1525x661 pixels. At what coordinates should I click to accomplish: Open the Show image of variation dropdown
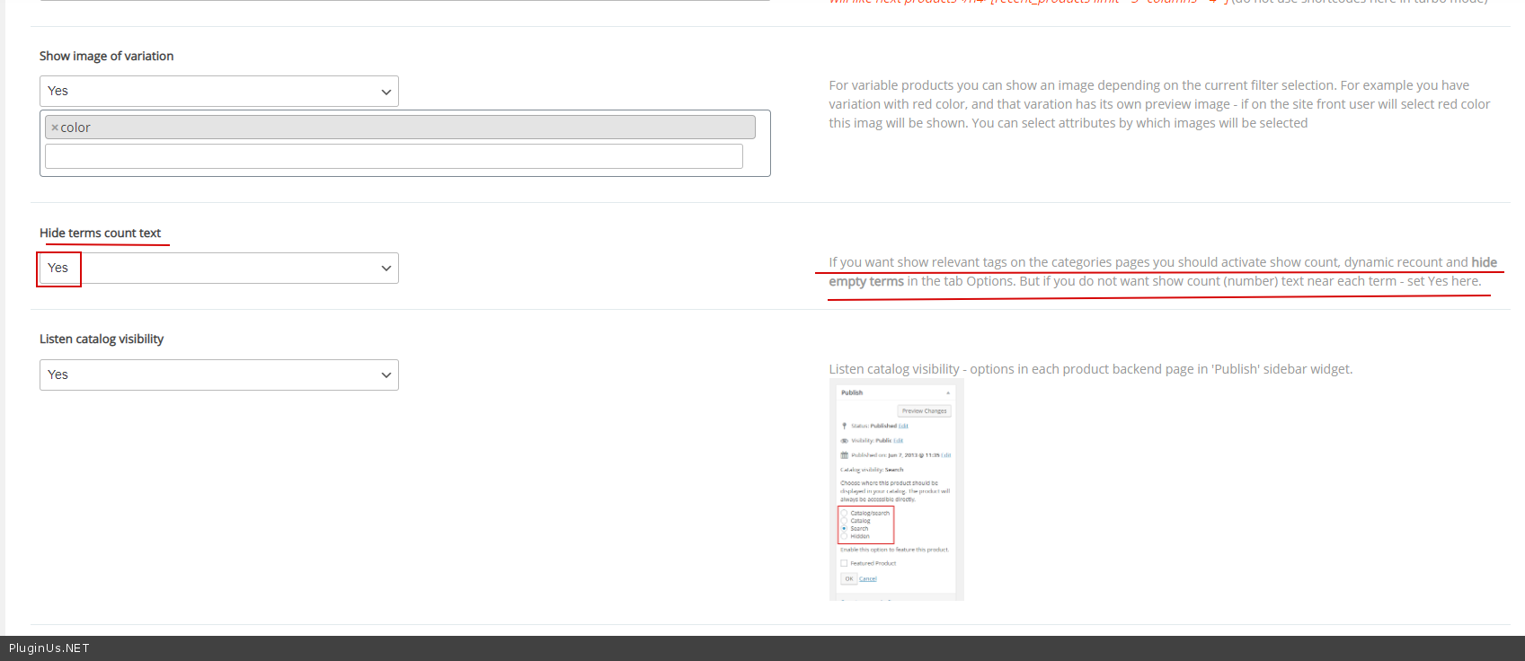tap(219, 91)
